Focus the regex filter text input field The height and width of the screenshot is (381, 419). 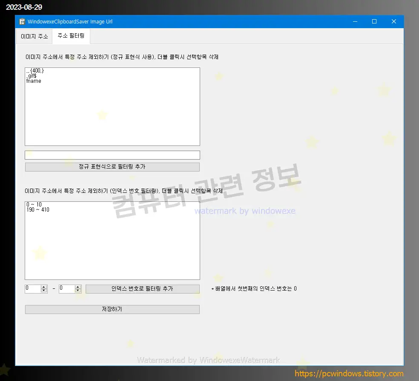pos(112,155)
